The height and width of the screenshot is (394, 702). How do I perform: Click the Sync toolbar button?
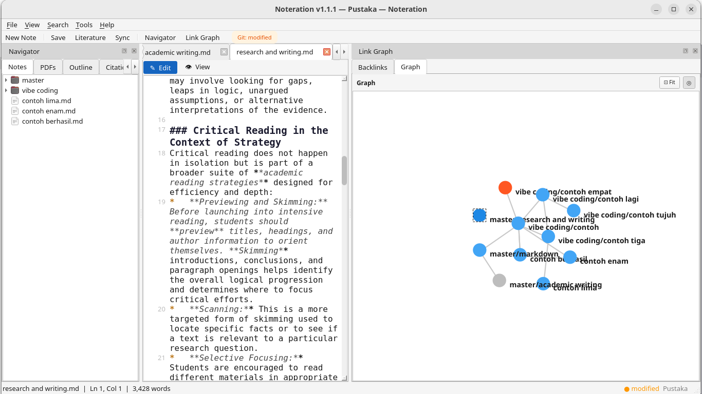[x=122, y=37]
